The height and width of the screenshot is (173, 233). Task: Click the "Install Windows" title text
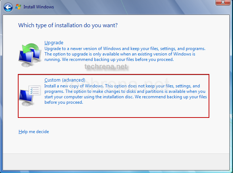pyautogui.click(x=39, y=7)
